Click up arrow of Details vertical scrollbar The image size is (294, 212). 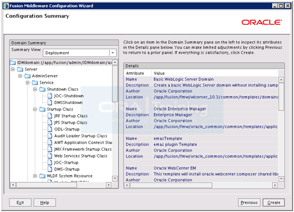coord(281,80)
